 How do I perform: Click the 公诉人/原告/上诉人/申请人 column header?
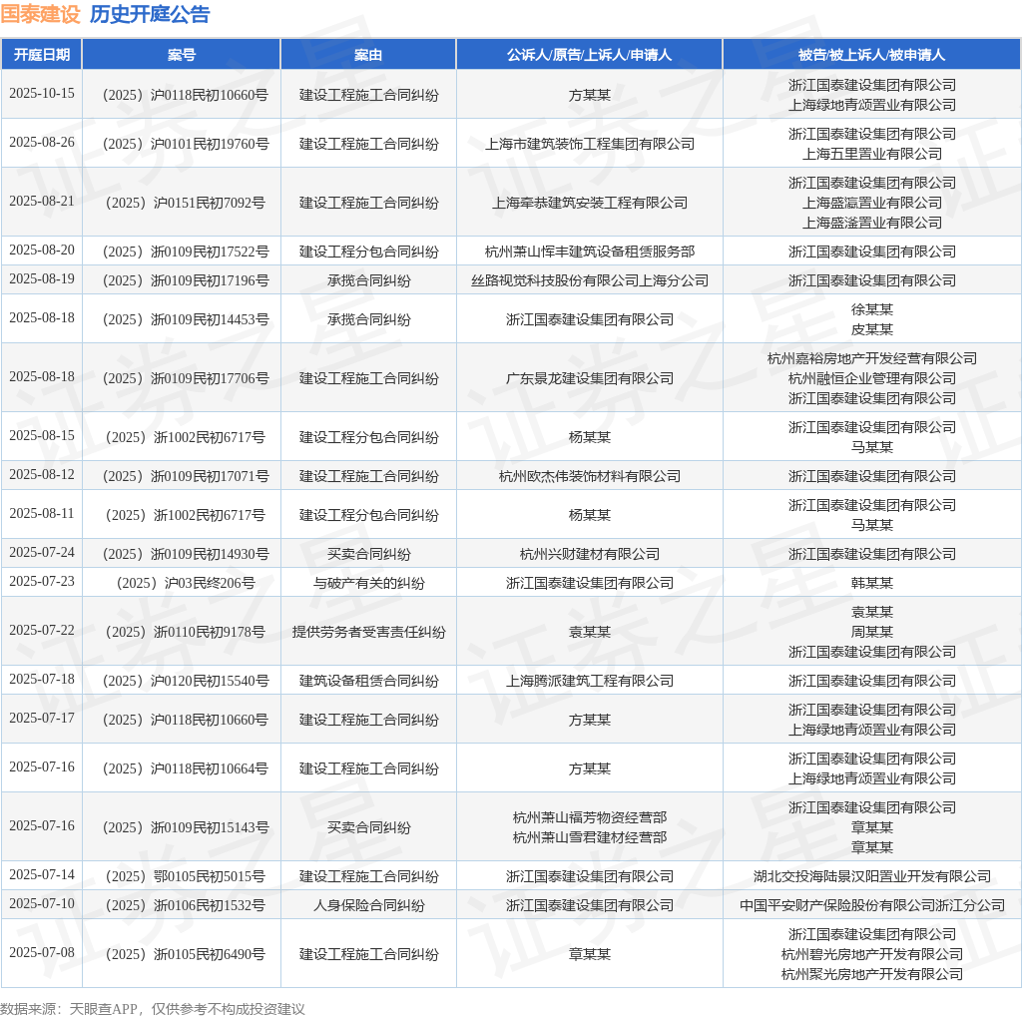click(589, 55)
